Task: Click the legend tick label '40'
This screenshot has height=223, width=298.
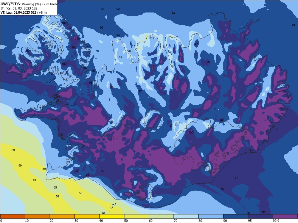Action: coord(101,221)
